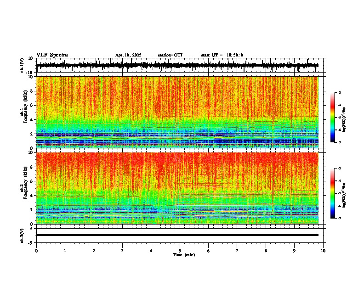Click the "-3" label on ch.1 colorbar

339,92
